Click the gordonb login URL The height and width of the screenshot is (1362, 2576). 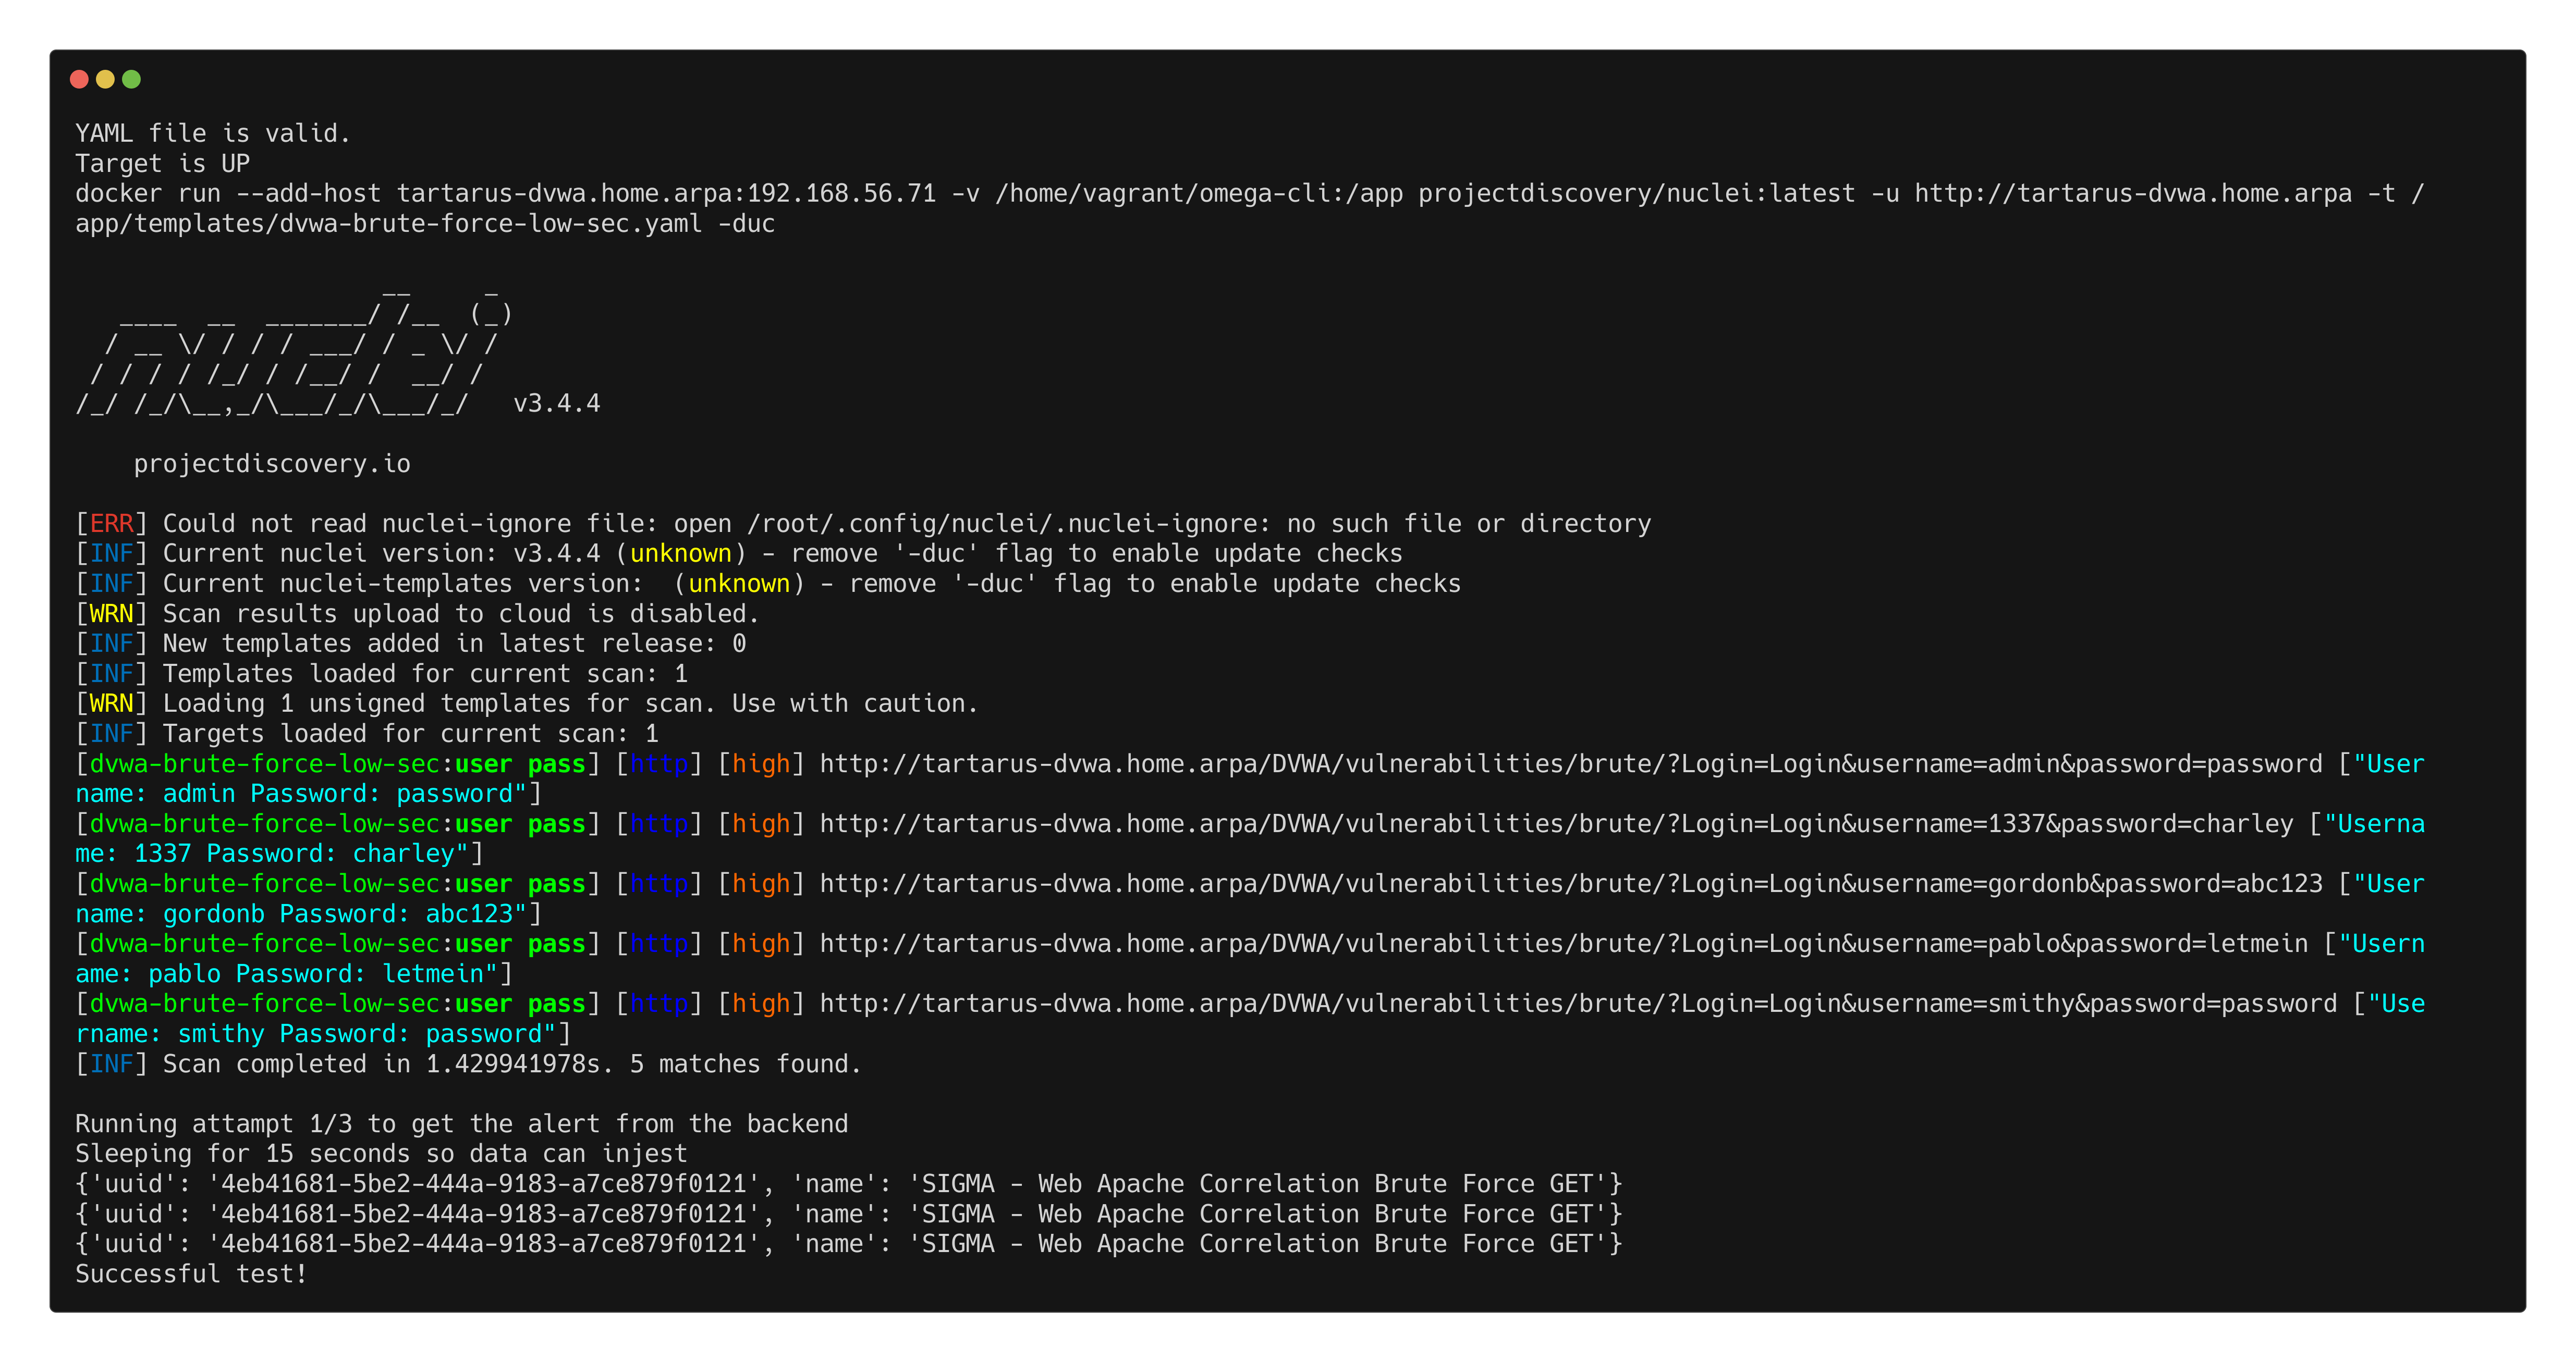[x=1570, y=884]
